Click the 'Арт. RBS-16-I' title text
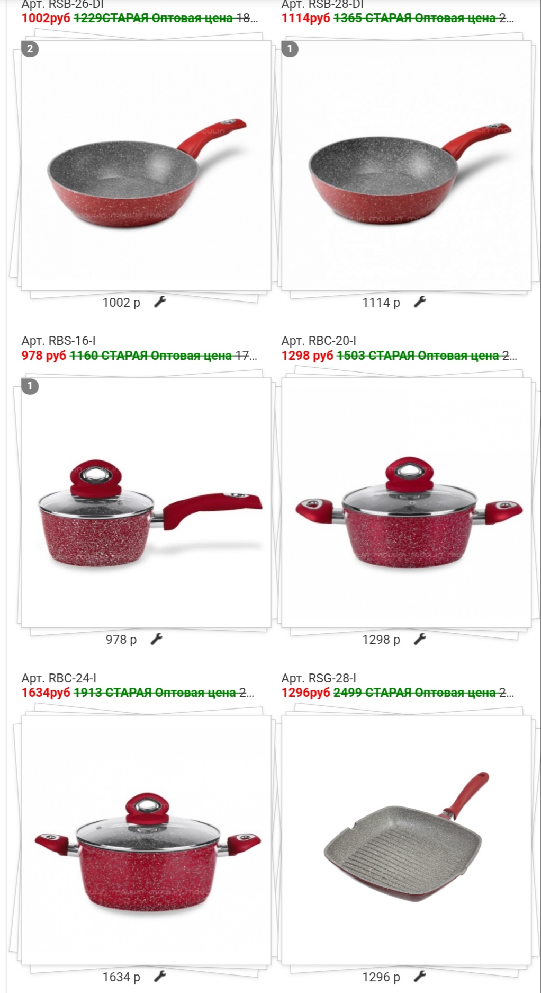The image size is (541, 993). point(59,341)
